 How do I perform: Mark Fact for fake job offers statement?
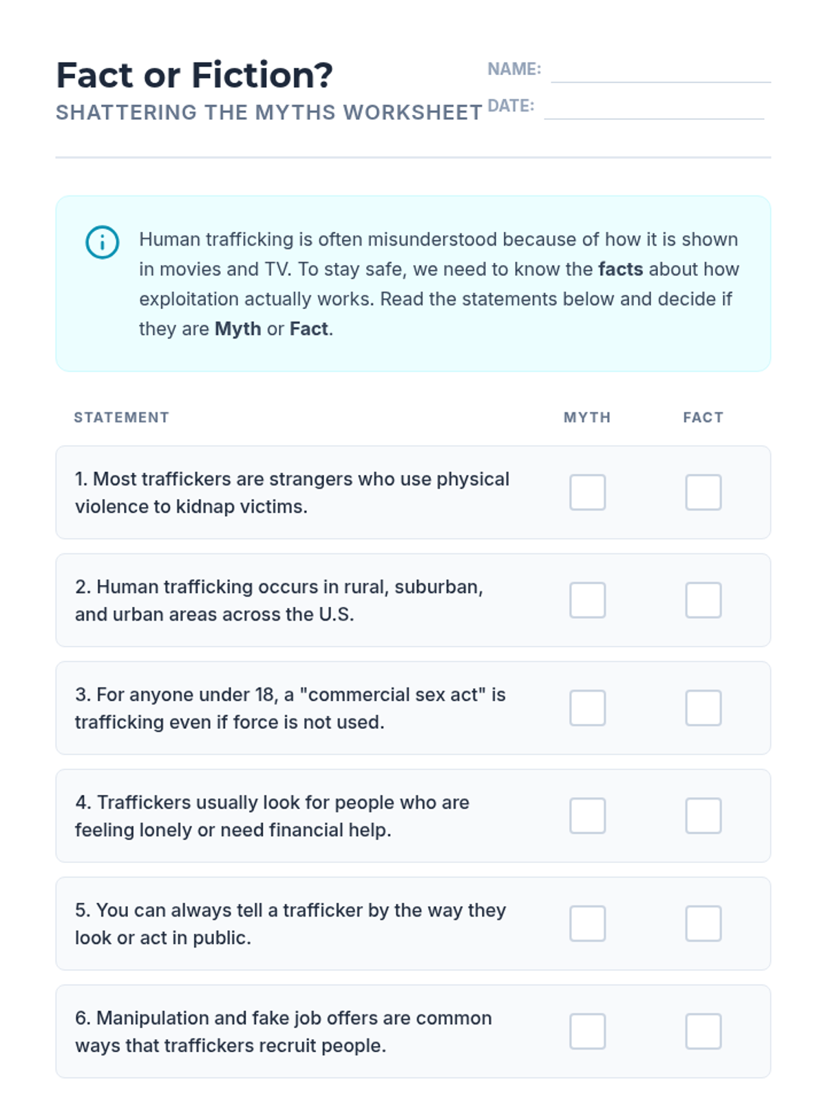click(x=703, y=1031)
